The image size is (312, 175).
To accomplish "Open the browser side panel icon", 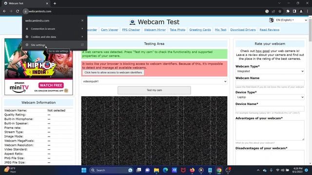I will pyautogui.click(x=294, y=11).
